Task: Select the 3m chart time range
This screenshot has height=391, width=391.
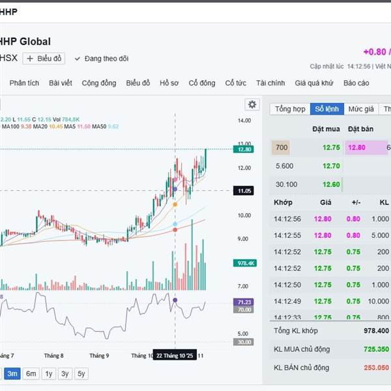Action: [12, 373]
